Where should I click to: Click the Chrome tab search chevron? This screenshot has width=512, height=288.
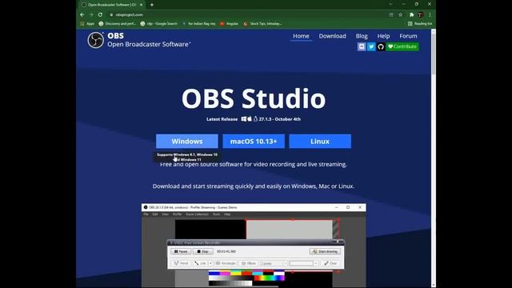point(391,4)
